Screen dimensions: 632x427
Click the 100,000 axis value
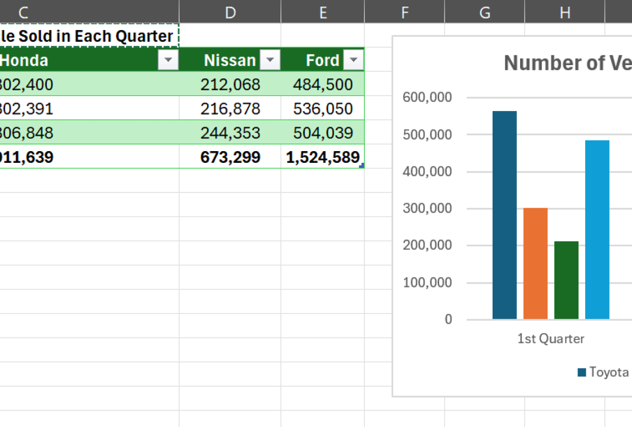click(427, 282)
